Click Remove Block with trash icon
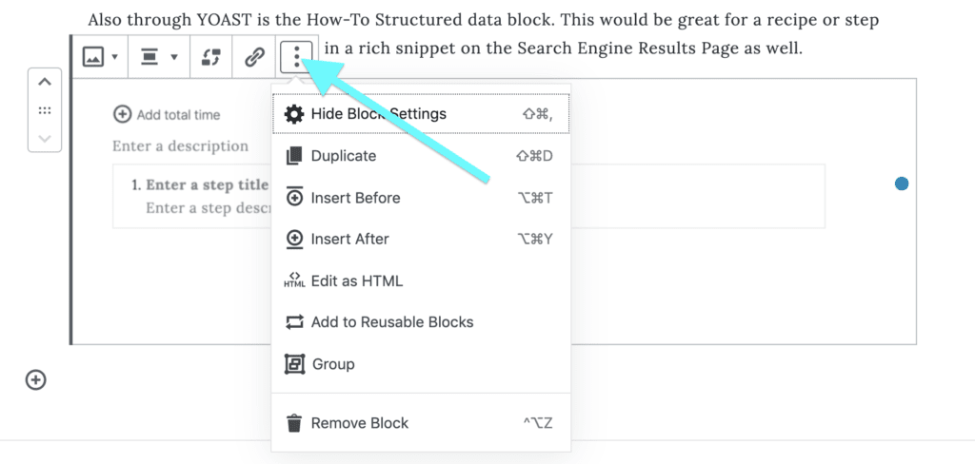Viewport: 975px width, 464px height. click(421, 423)
